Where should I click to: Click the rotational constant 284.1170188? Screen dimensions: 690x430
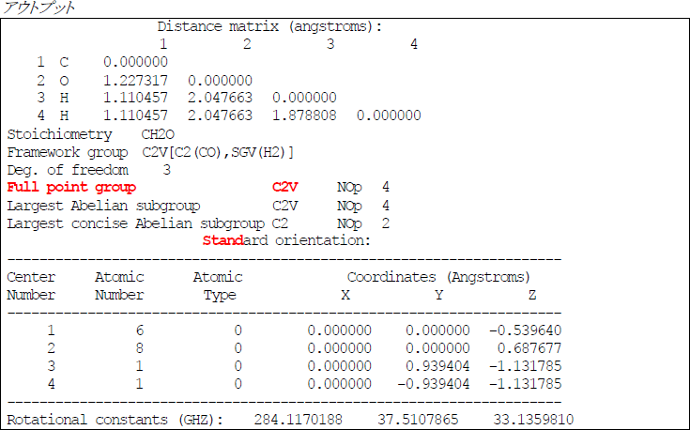[298, 420]
